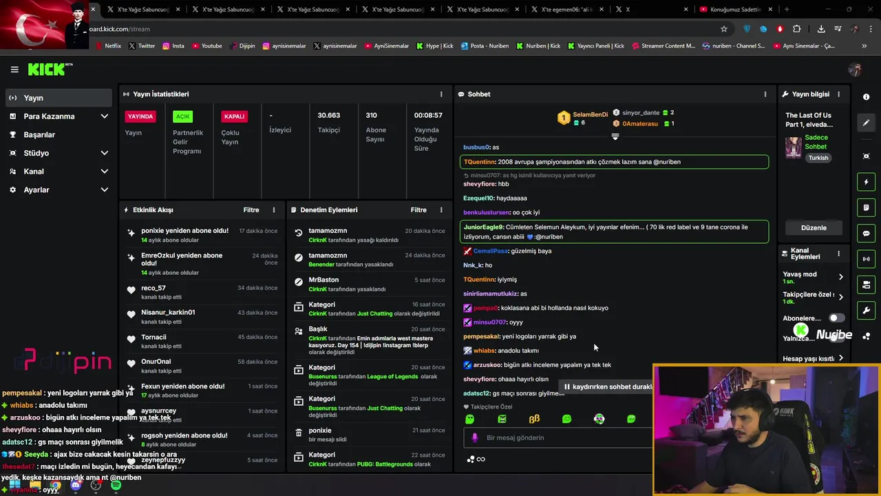Select Başarılar in the sidebar

click(59, 135)
